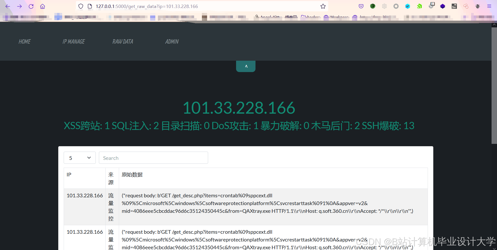The width and height of the screenshot is (497, 250).
Task: Click the dark blue diamond extension icon
Action: (443, 6)
